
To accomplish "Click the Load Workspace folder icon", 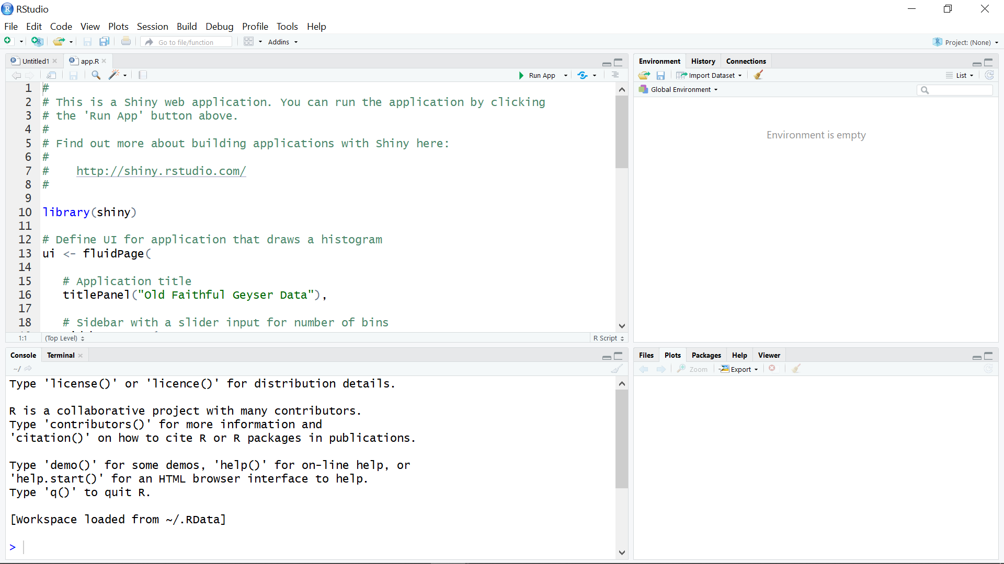I will [x=644, y=75].
